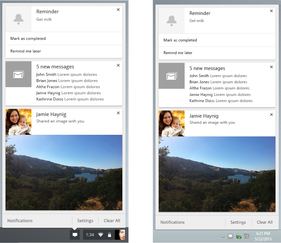Open Settings in the Windows notification footer
The image size is (281, 243).
[x=238, y=222]
